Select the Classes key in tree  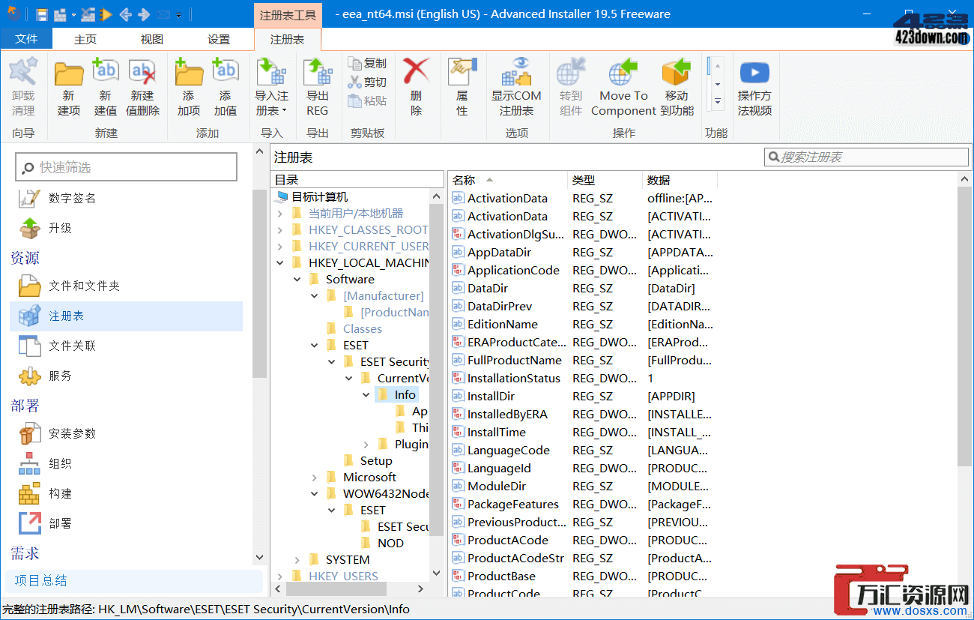pos(363,328)
